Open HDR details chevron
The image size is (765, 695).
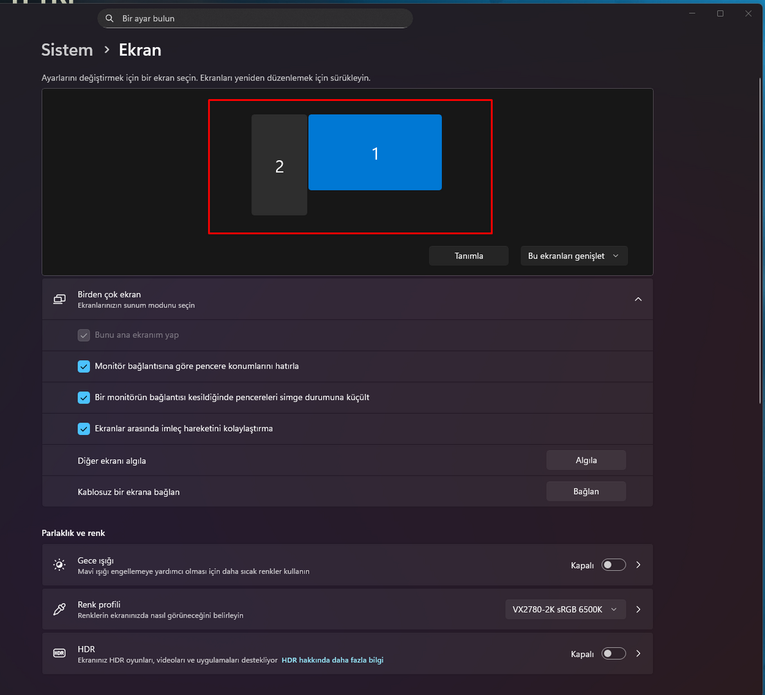[638, 654]
